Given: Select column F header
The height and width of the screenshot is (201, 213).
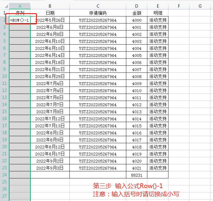Looking at the screenshot, I should 179,6.
